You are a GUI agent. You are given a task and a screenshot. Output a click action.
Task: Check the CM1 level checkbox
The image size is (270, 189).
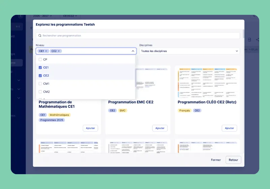pos(40,84)
